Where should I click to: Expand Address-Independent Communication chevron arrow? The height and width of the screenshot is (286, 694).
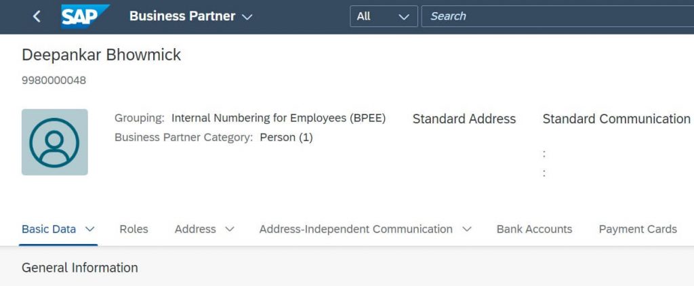466,229
